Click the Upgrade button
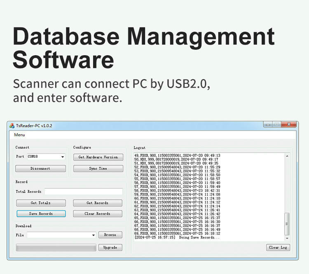Viewport: 309px width, 274px height. pyautogui.click(x=110, y=247)
